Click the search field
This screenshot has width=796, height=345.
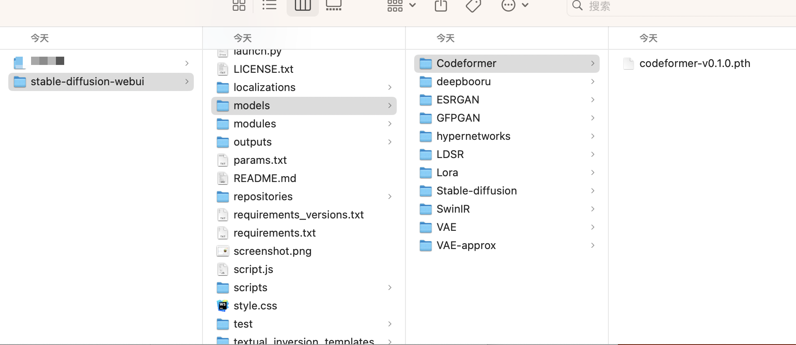[x=681, y=6]
